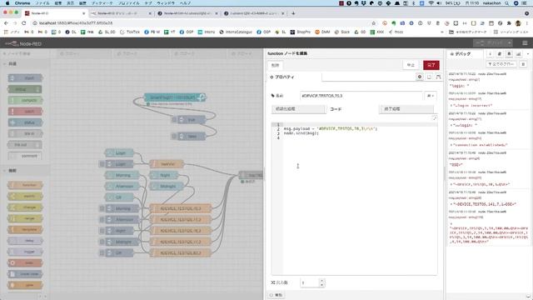Trigger the true inject node button

coord(174,120)
